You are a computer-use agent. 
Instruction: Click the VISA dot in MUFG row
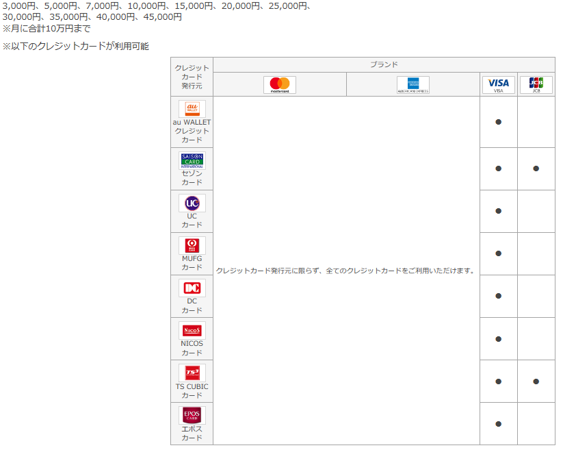pos(499,253)
